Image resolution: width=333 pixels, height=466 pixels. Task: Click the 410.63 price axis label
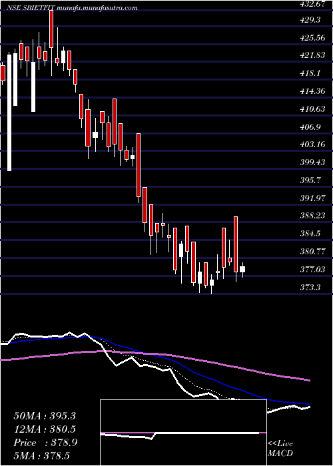(x=314, y=109)
